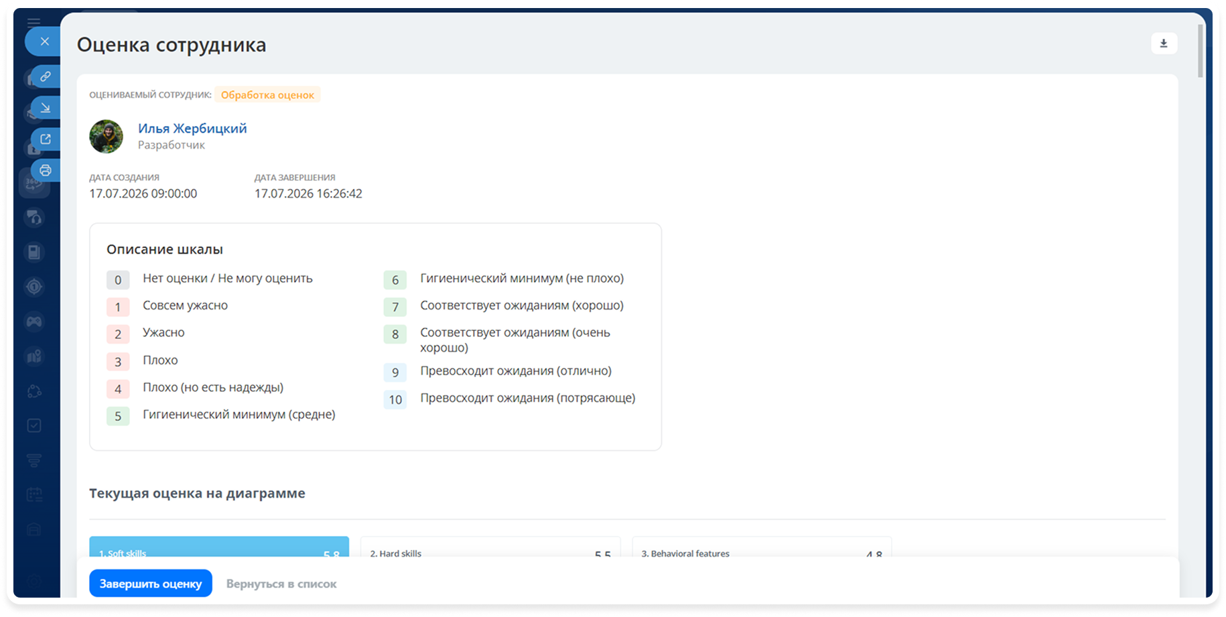Open the map marker sidebar icon
1226x617 pixels.
tap(34, 356)
